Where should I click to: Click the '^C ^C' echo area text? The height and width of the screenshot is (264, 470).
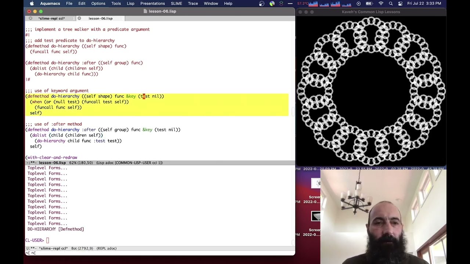point(30,253)
